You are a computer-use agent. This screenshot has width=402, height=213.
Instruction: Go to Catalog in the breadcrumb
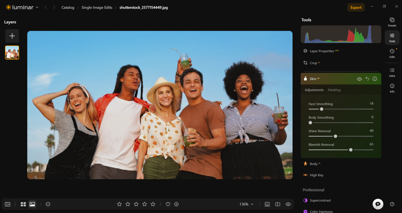click(x=68, y=7)
